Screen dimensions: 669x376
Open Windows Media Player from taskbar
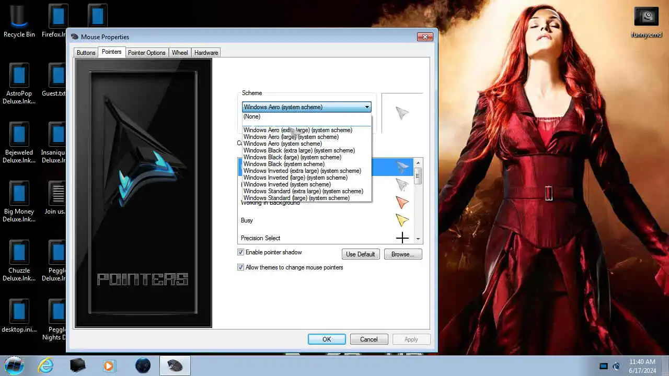pyautogui.click(x=109, y=366)
